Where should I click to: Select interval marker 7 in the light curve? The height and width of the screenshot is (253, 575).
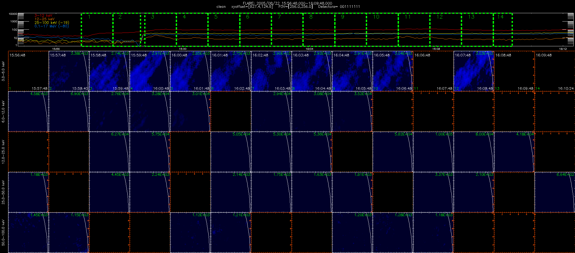(279, 17)
